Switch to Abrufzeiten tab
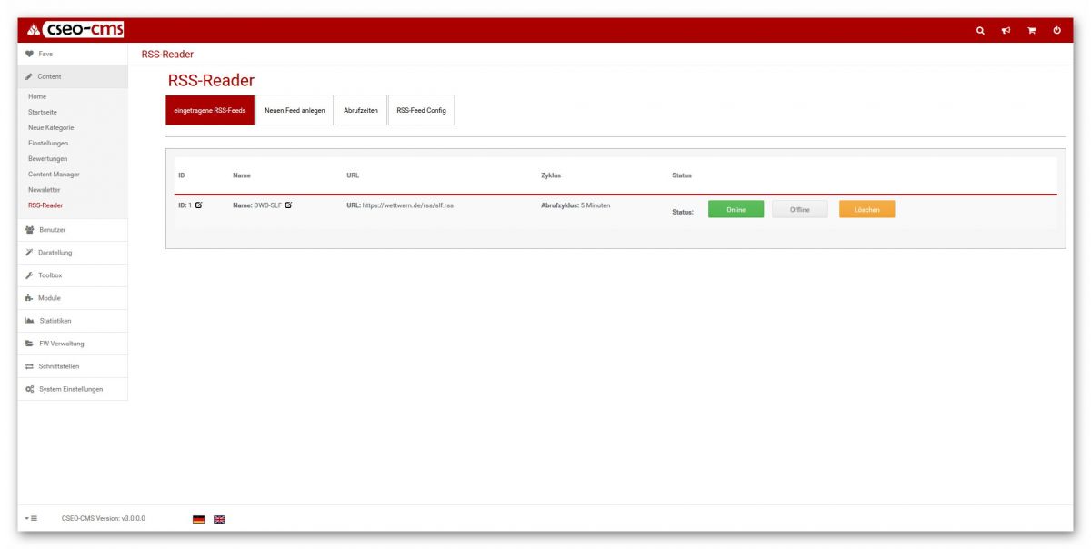Viewport: 1091px width, 549px height. pos(361,110)
